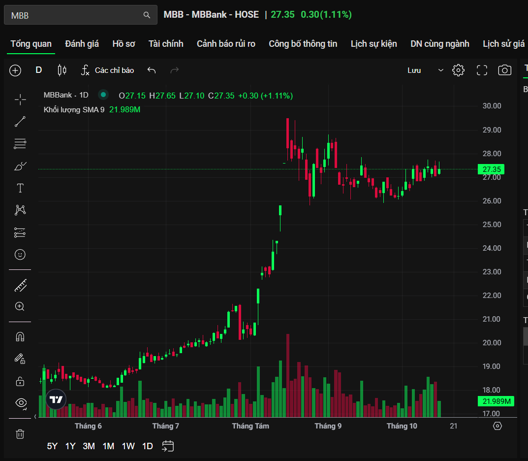The image size is (528, 461).
Task: Toggle lock all drawings
Action: tap(20, 381)
